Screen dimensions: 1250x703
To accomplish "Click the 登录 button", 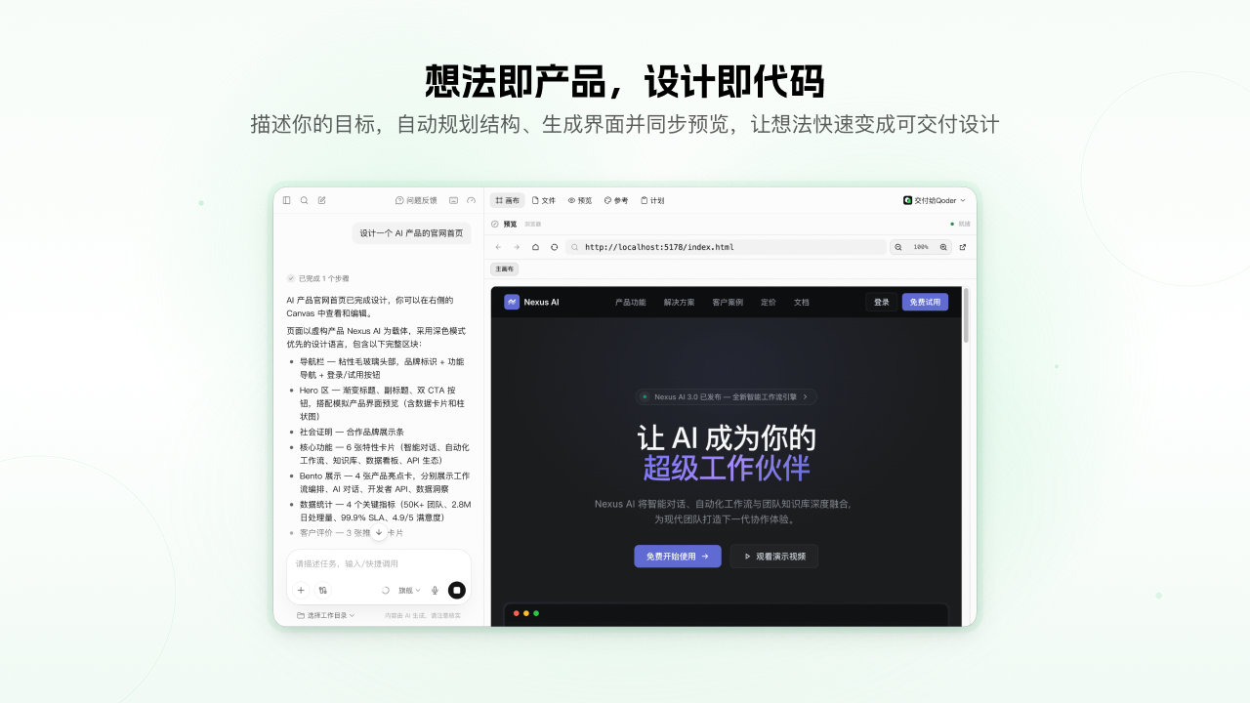I will (882, 302).
